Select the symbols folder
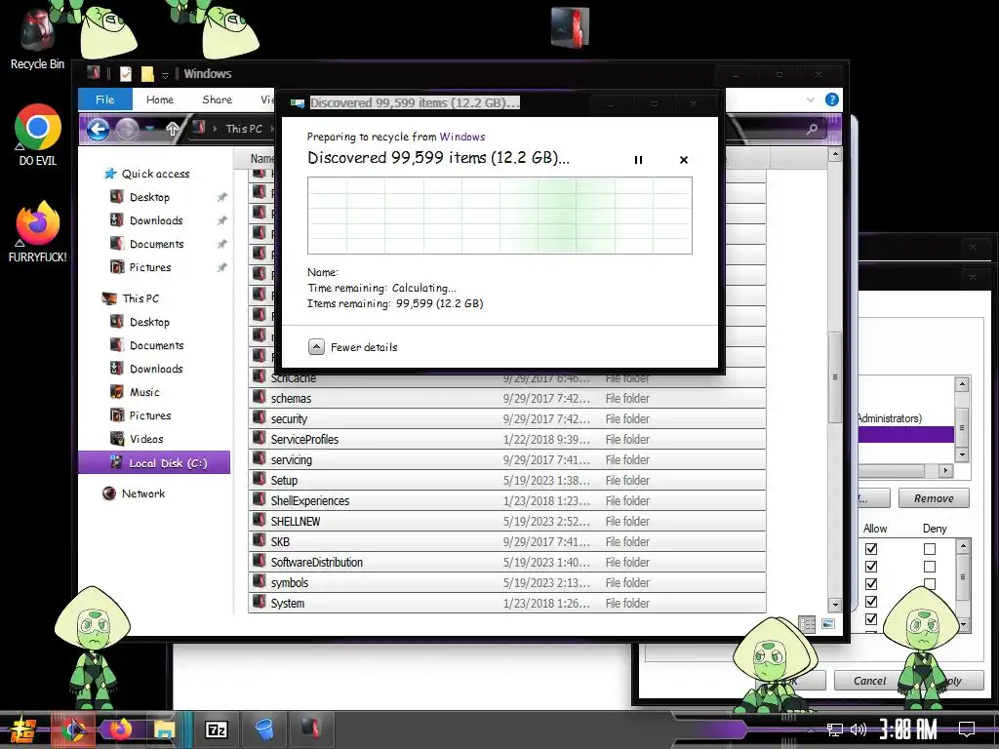The height and width of the screenshot is (749, 999). (x=507, y=582)
